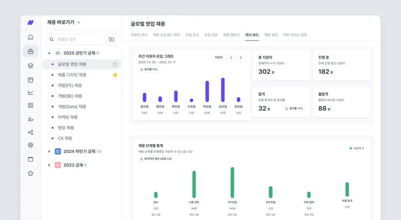Click the share nodes icon in the sidebar

(31, 132)
